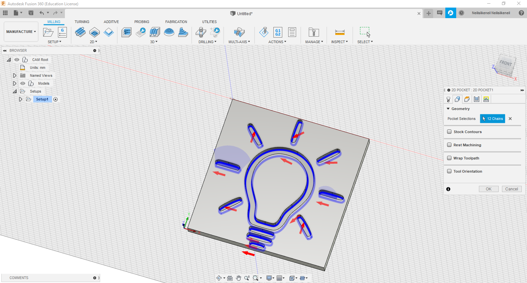Open the Tool tab in 2D Pocket dialog
Image resolution: width=527 pixels, height=283 pixels.
448,99
